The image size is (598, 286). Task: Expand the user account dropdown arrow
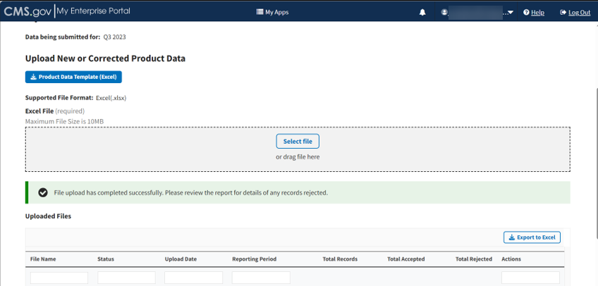tap(509, 12)
